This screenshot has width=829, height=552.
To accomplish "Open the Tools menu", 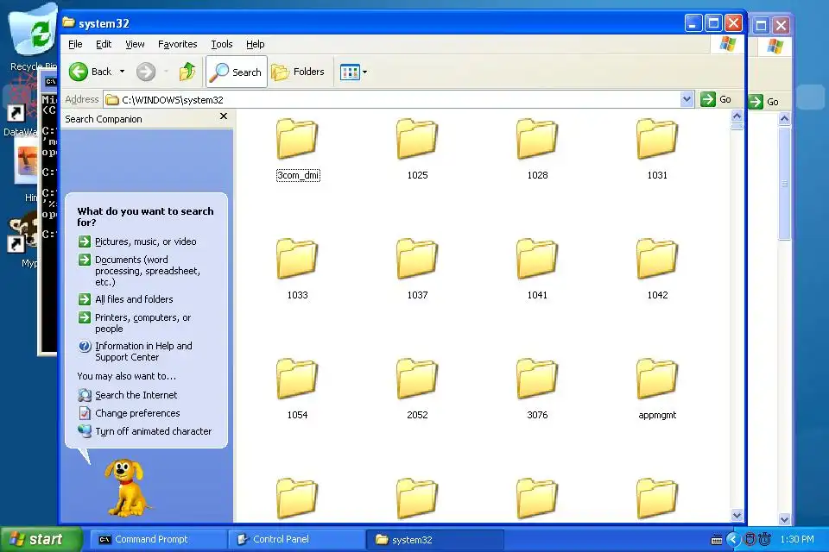I will click(222, 44).
